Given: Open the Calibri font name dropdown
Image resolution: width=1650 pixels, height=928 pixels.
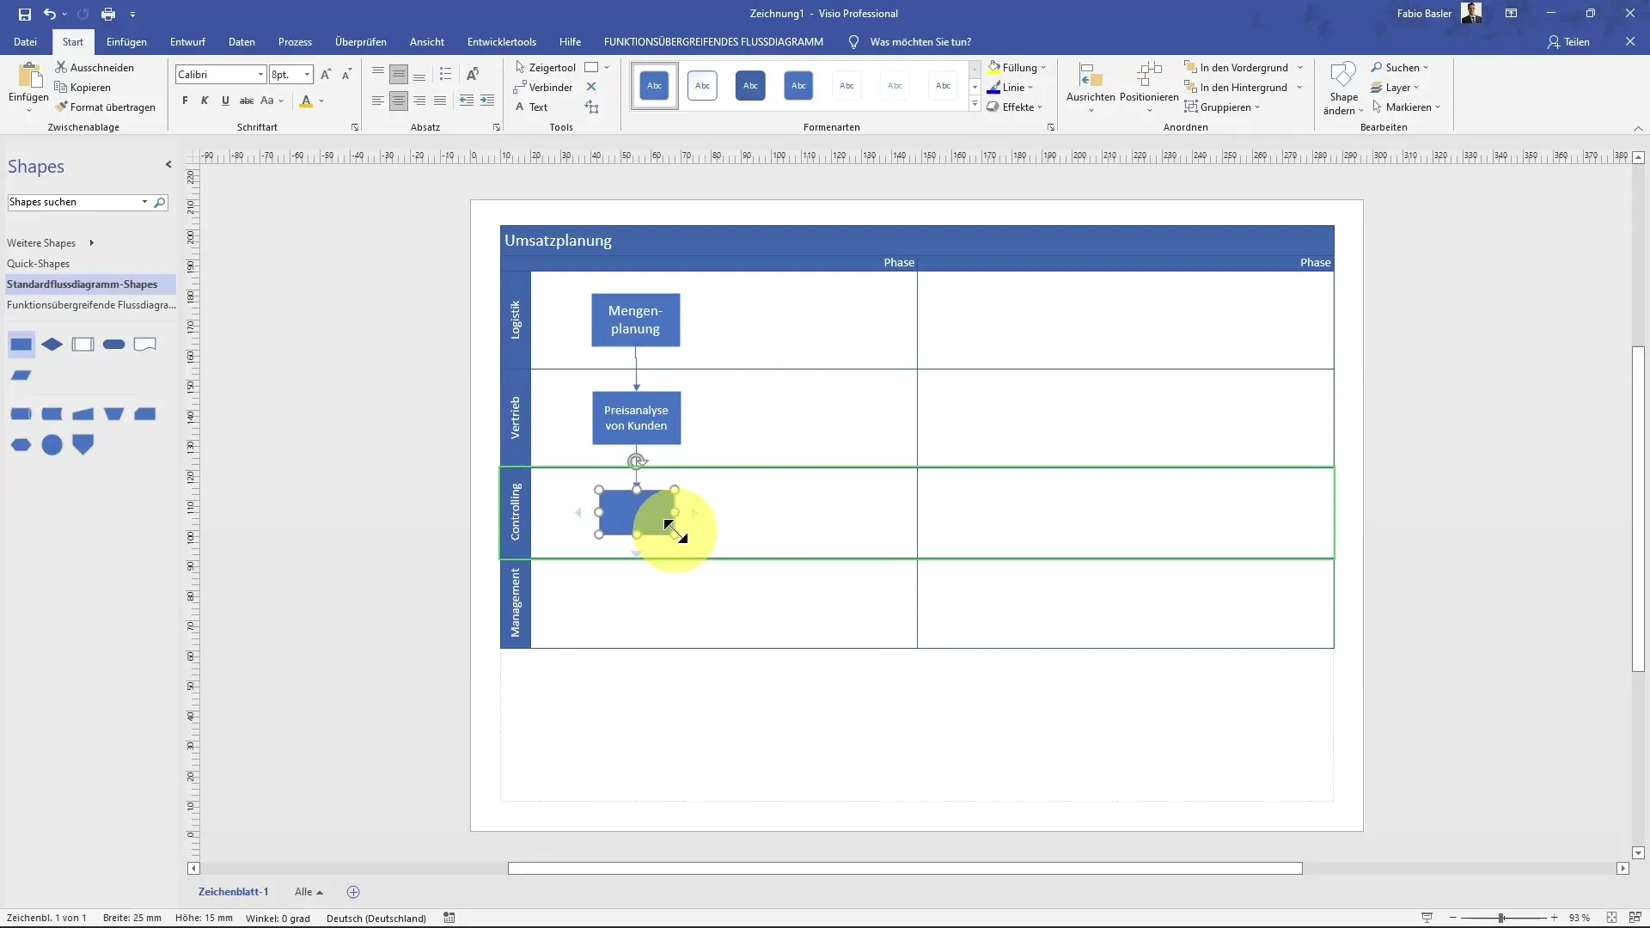Looking at the screenshot, I should pyautogui.click(x=260, y=75).
